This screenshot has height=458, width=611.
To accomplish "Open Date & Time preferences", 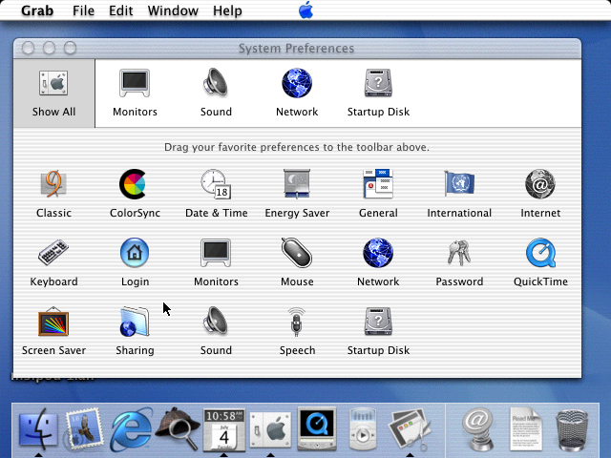I will tap(217, 194).
